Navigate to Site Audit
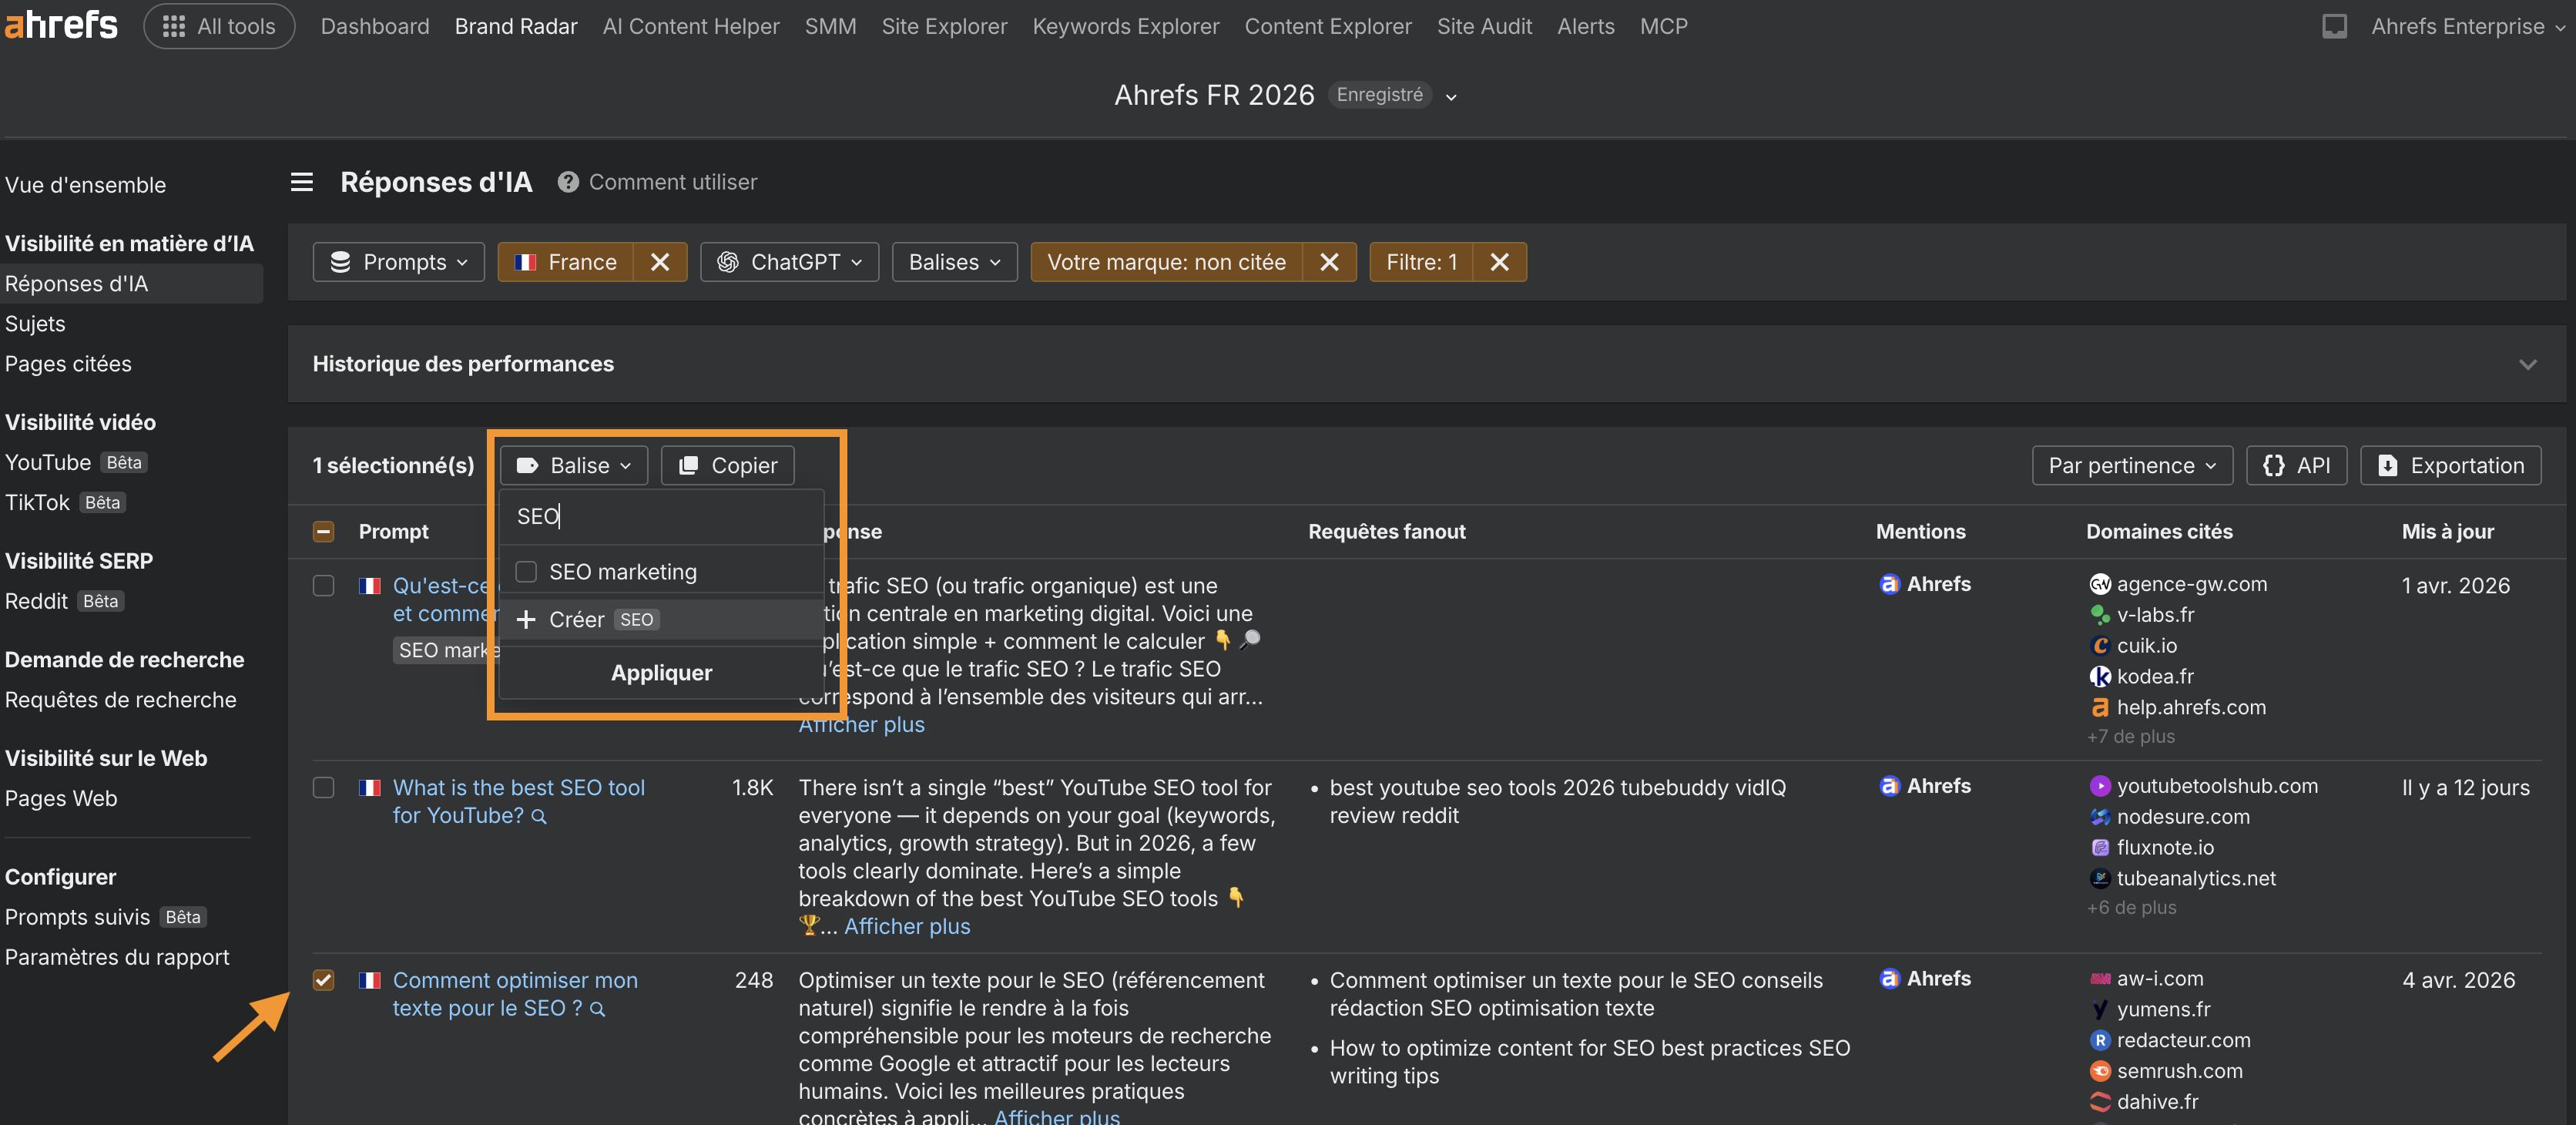The height and width of the screenshot is (1125, 2576). point(1484,26)
